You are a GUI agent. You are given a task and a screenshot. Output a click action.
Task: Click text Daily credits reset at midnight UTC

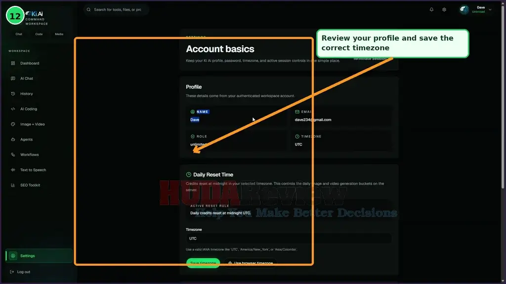220,213
